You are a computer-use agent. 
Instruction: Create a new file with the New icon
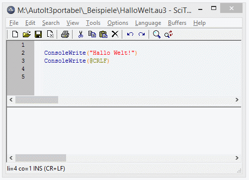(15, 34)
